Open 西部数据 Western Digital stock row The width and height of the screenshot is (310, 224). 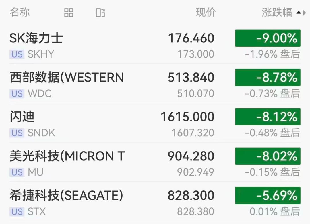155,83
